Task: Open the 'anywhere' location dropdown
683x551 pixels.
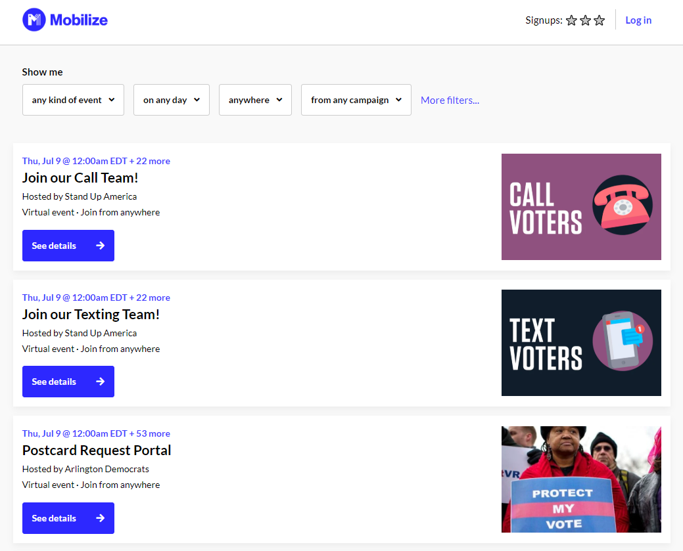Action: [x=255, y=99]
